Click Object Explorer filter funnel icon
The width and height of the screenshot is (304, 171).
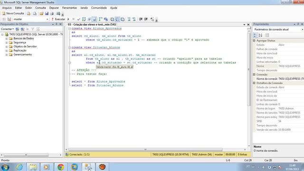pos(33,29)
